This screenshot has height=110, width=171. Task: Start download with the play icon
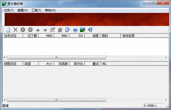tap(23, 30)
